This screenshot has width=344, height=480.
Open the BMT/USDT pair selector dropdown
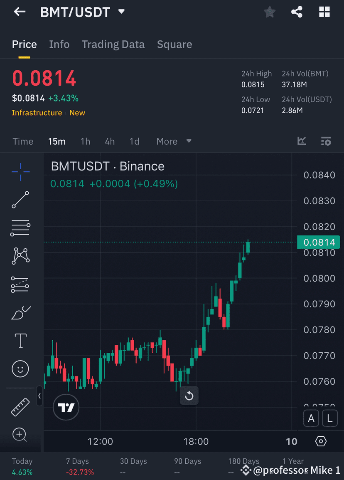click(x=121, y=12)
